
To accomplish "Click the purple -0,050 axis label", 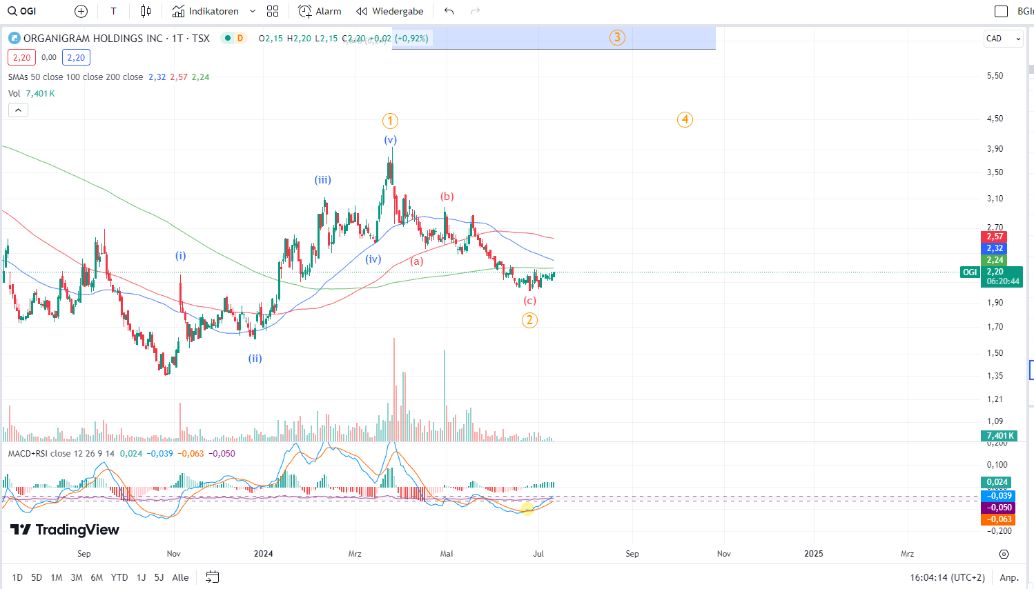I will coord(998,508).
